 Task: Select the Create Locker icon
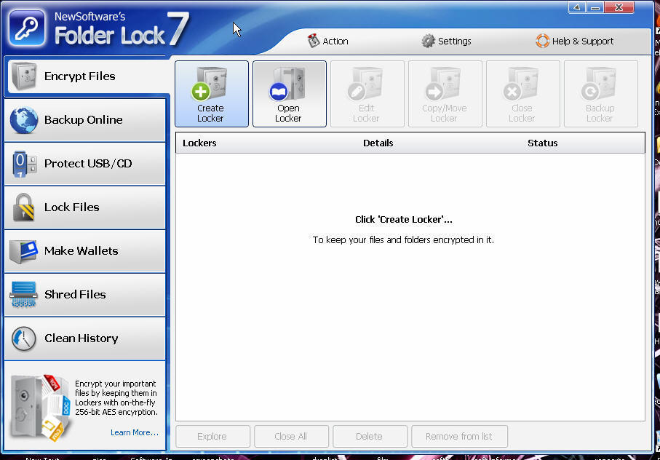(211, 93)
